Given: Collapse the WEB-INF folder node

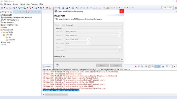Looking at the screenshot, I should (2, 35).
